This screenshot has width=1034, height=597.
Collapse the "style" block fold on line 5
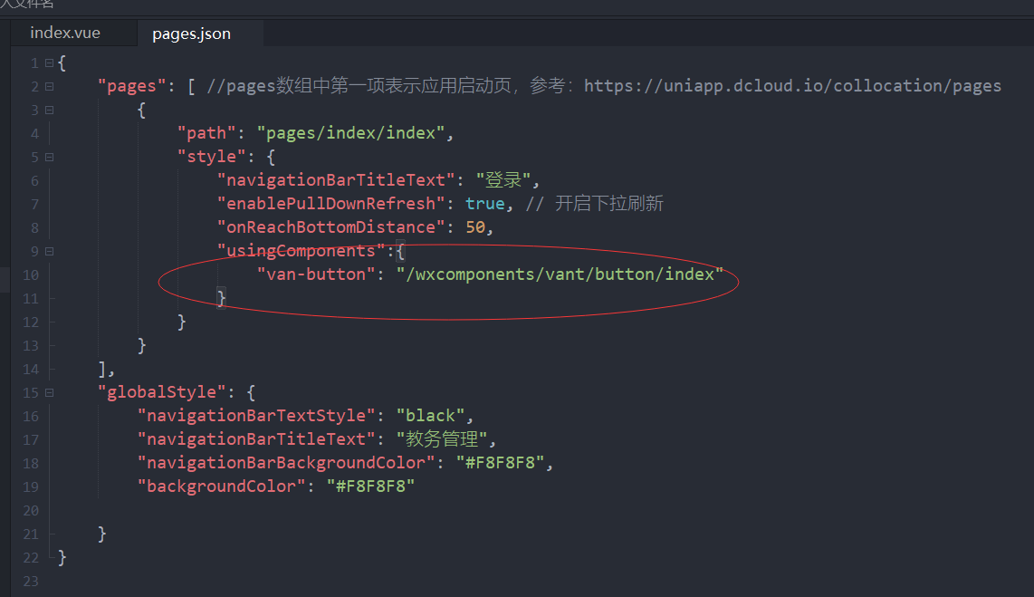coord(49,157)
